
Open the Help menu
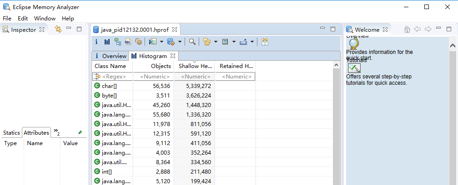point(68,18)
